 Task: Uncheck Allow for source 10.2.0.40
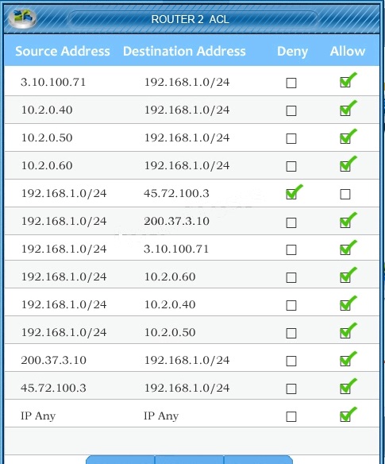[345, 110]
